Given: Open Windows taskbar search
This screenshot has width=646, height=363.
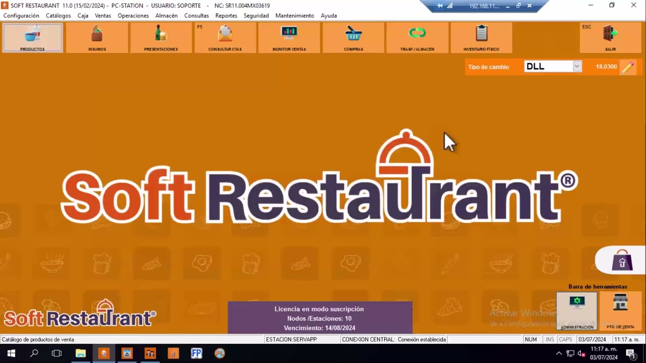Looking at the screenshot, I should pyautogui.click(x=34, y=353).
